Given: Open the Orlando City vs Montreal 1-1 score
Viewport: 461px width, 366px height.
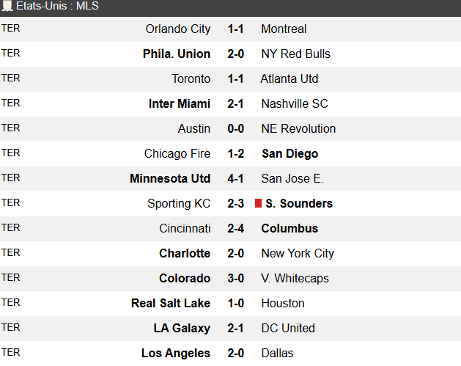Looking at the screenshot, I should (235, 29).
